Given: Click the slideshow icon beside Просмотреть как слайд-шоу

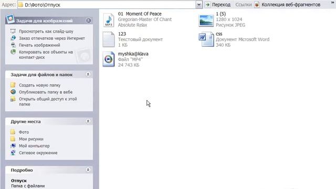Looking at the screenshot, I should pos(13,31).
